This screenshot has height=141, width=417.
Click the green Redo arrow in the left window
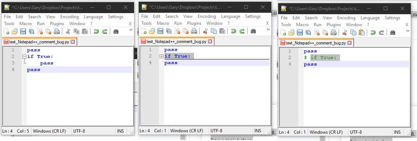(104, 31)
